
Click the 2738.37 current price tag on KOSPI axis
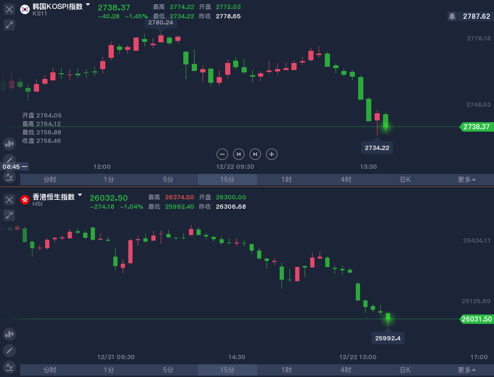tap(477, 127)
